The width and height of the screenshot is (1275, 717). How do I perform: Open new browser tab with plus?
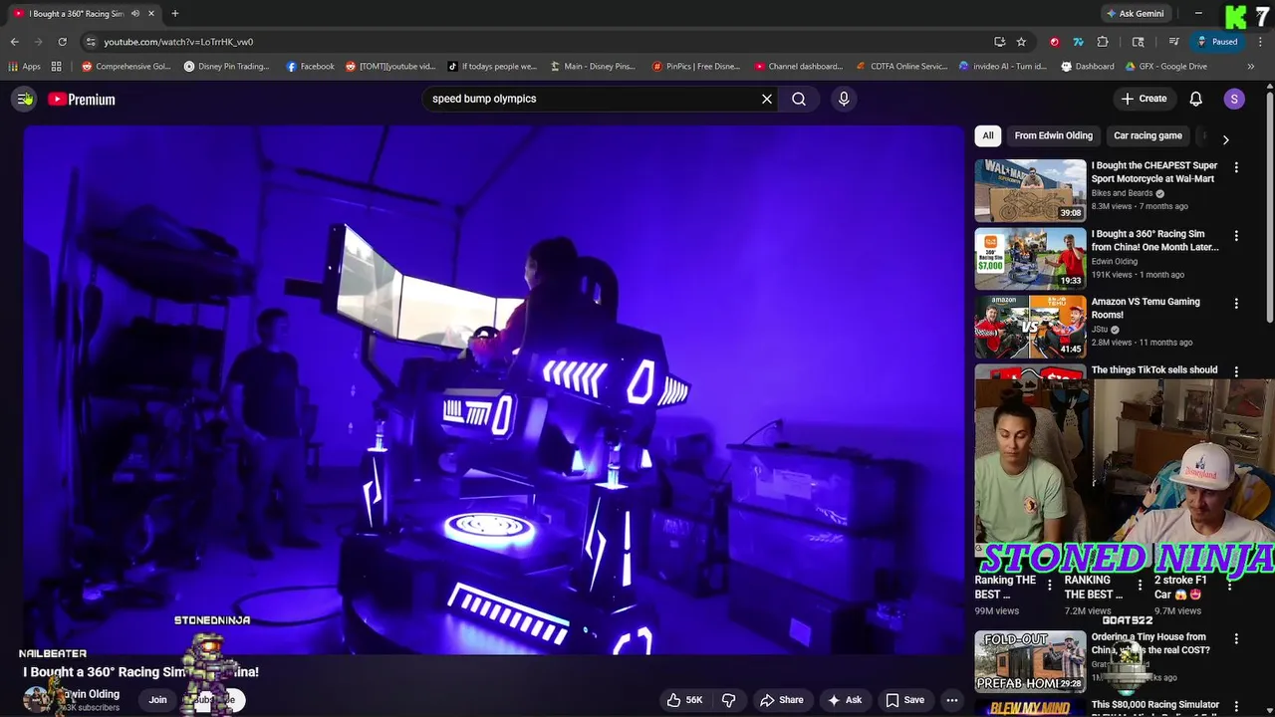(x=174, y=14)
